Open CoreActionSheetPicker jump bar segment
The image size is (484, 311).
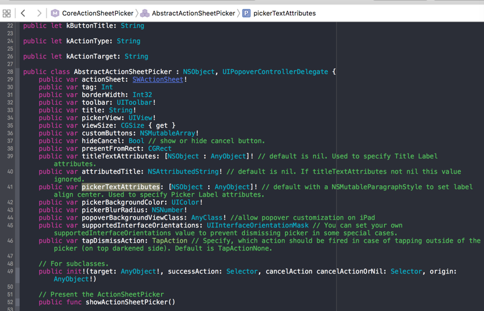pos(97,13)
